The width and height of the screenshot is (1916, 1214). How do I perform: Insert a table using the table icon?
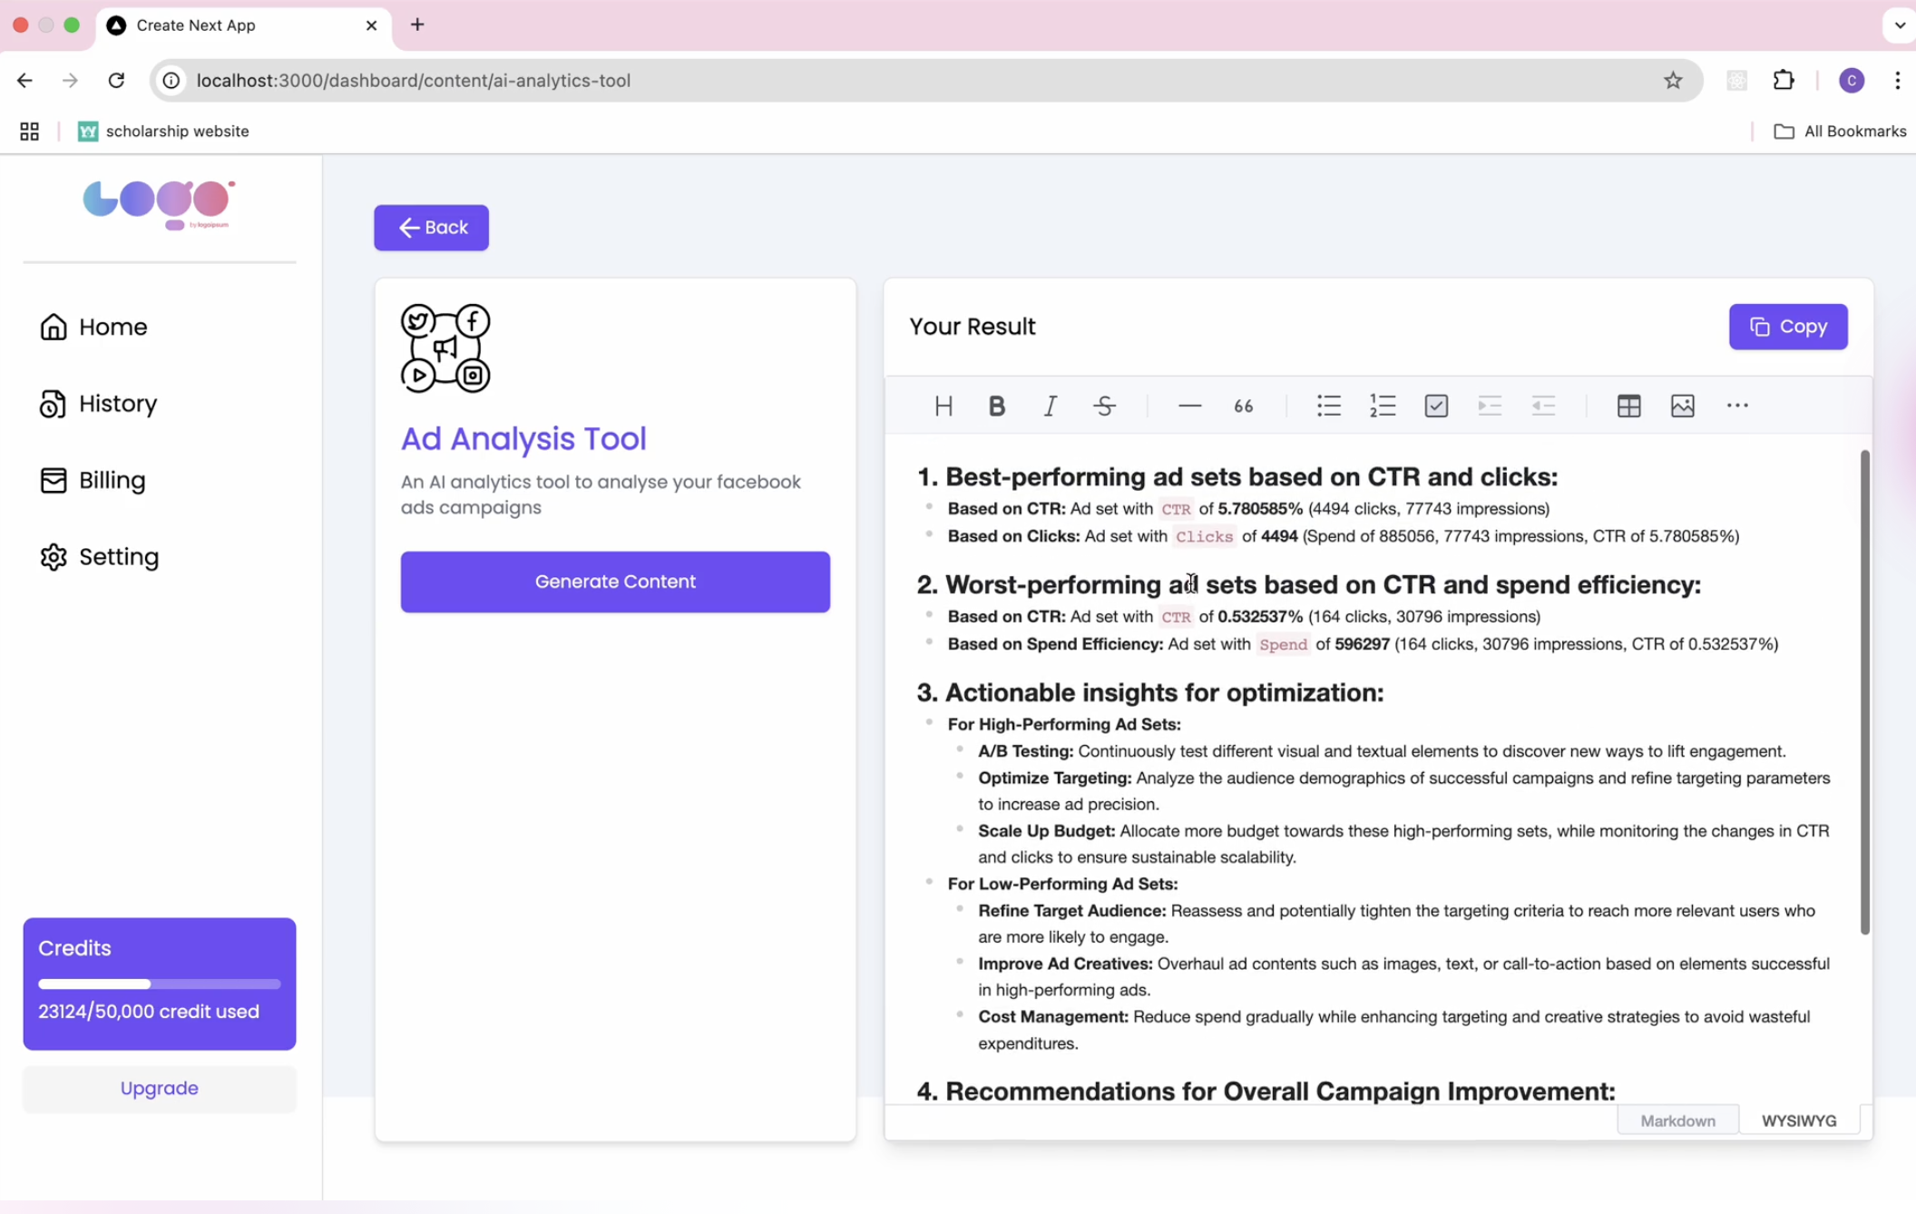pyautogui.click(x=1628, y=406)
